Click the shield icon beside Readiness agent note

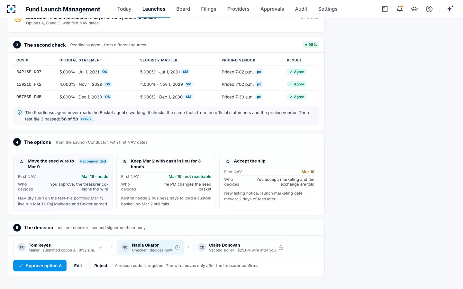click(20, 113)
